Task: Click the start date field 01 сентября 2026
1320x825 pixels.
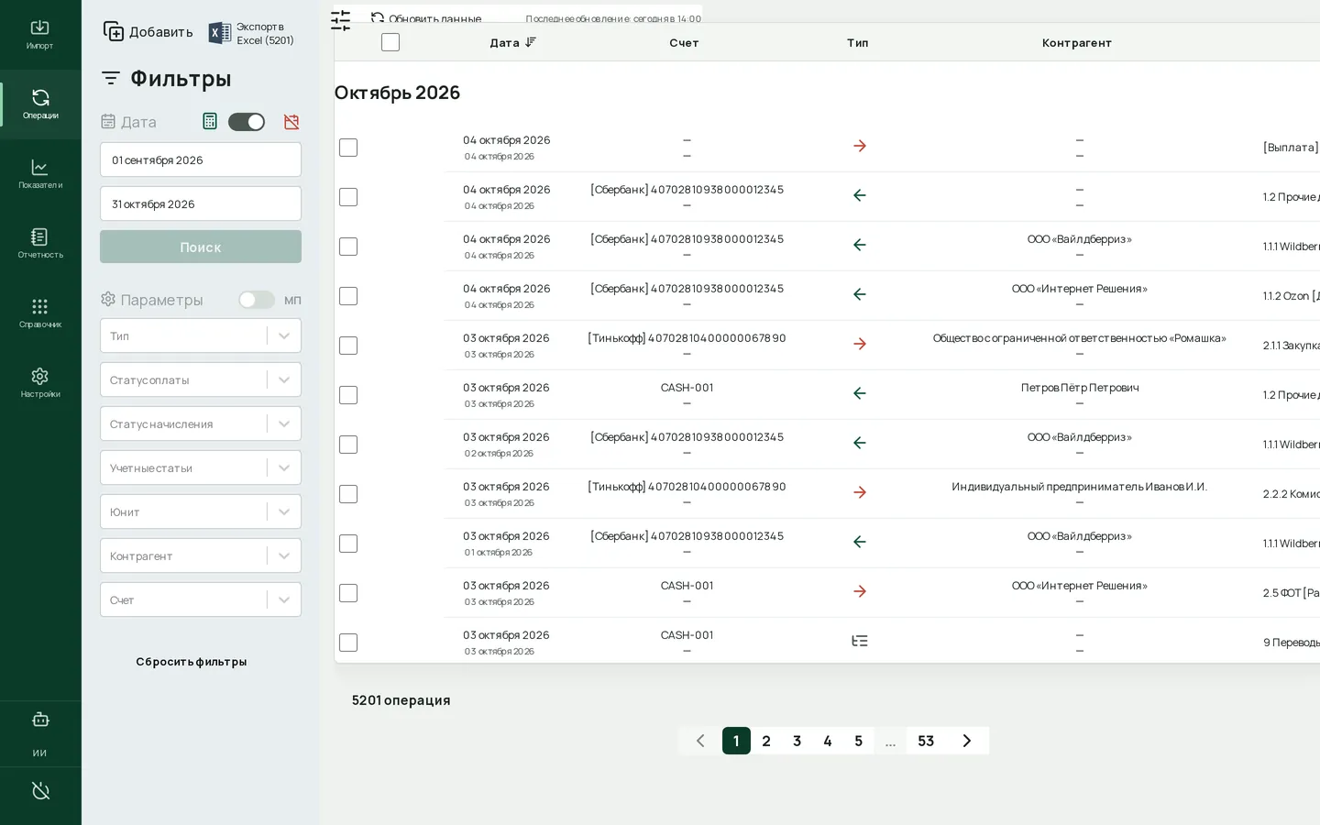Action: click(201, 159)
